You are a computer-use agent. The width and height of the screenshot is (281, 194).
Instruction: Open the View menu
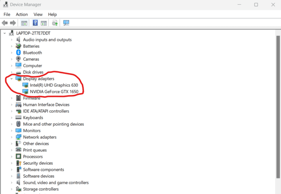tap(38, 14)
